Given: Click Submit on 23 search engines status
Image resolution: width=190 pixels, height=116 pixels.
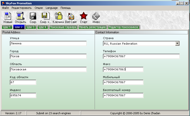Looking at the screenshot, I should pyautogui.click(x=53, y=113).
